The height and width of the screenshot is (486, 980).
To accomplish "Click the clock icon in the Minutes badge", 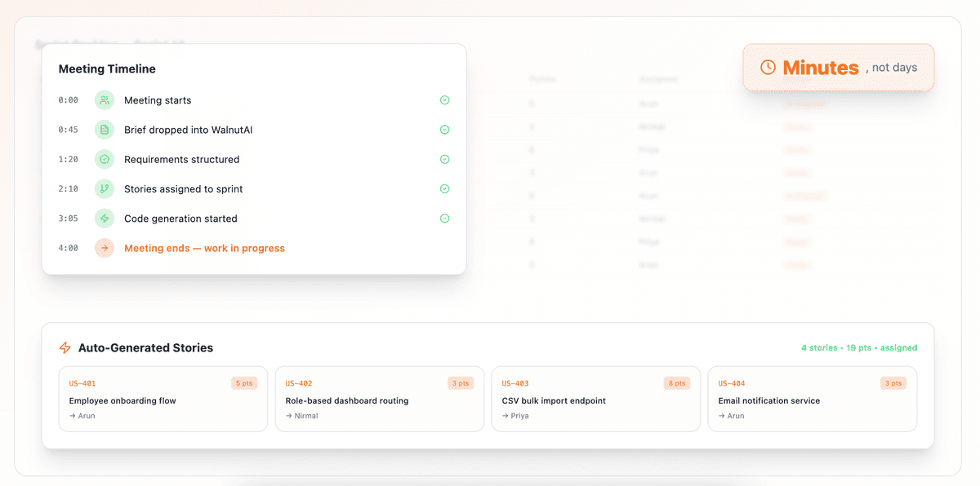I will point(768,67).
